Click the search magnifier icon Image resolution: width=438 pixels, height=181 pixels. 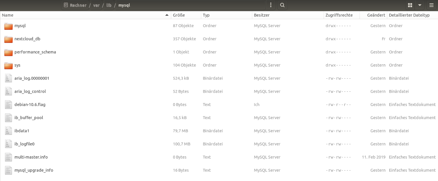tap(282, 5)
